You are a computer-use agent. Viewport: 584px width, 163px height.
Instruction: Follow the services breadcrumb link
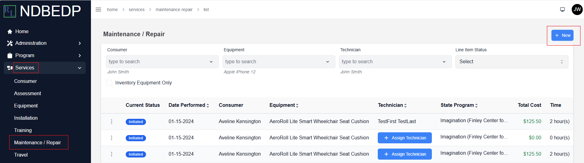coord(136,10)
